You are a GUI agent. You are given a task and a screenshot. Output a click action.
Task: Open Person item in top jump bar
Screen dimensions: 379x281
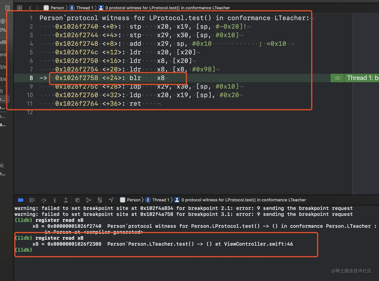[54, 8]
